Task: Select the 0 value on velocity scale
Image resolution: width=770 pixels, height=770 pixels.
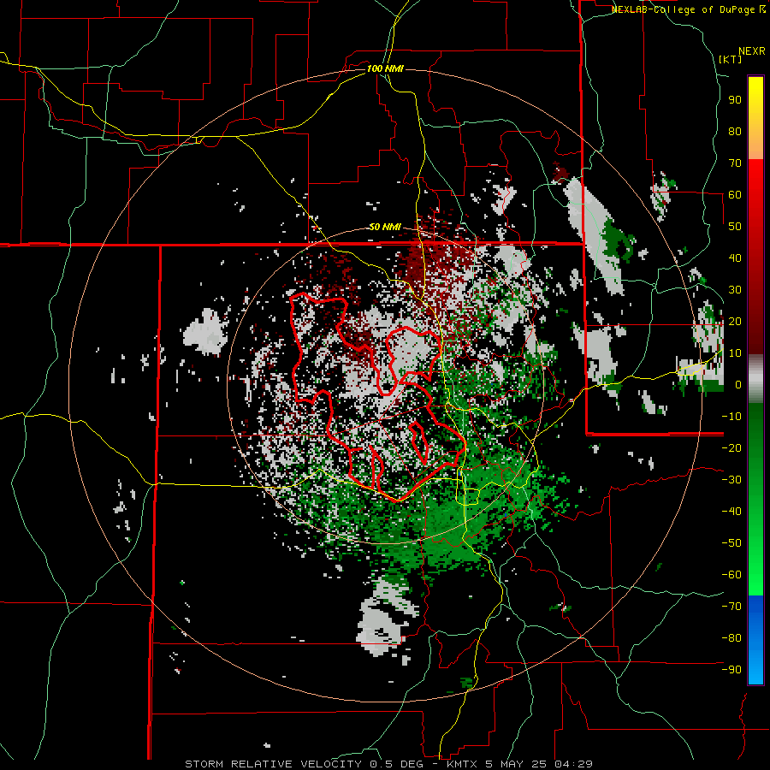Action: tap(738, 384)
